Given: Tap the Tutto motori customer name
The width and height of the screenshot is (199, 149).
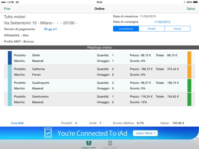Looking at the screenshot, I should [x=15, y=17].
